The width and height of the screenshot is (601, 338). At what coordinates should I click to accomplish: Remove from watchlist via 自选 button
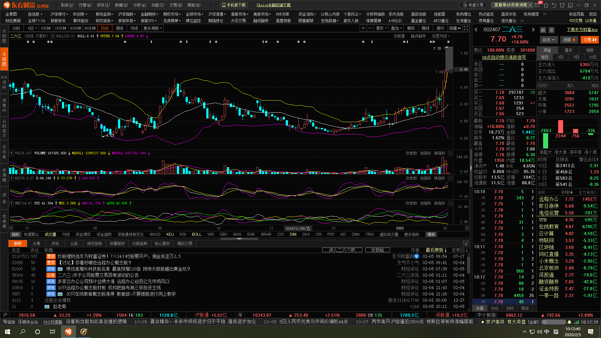549,40
